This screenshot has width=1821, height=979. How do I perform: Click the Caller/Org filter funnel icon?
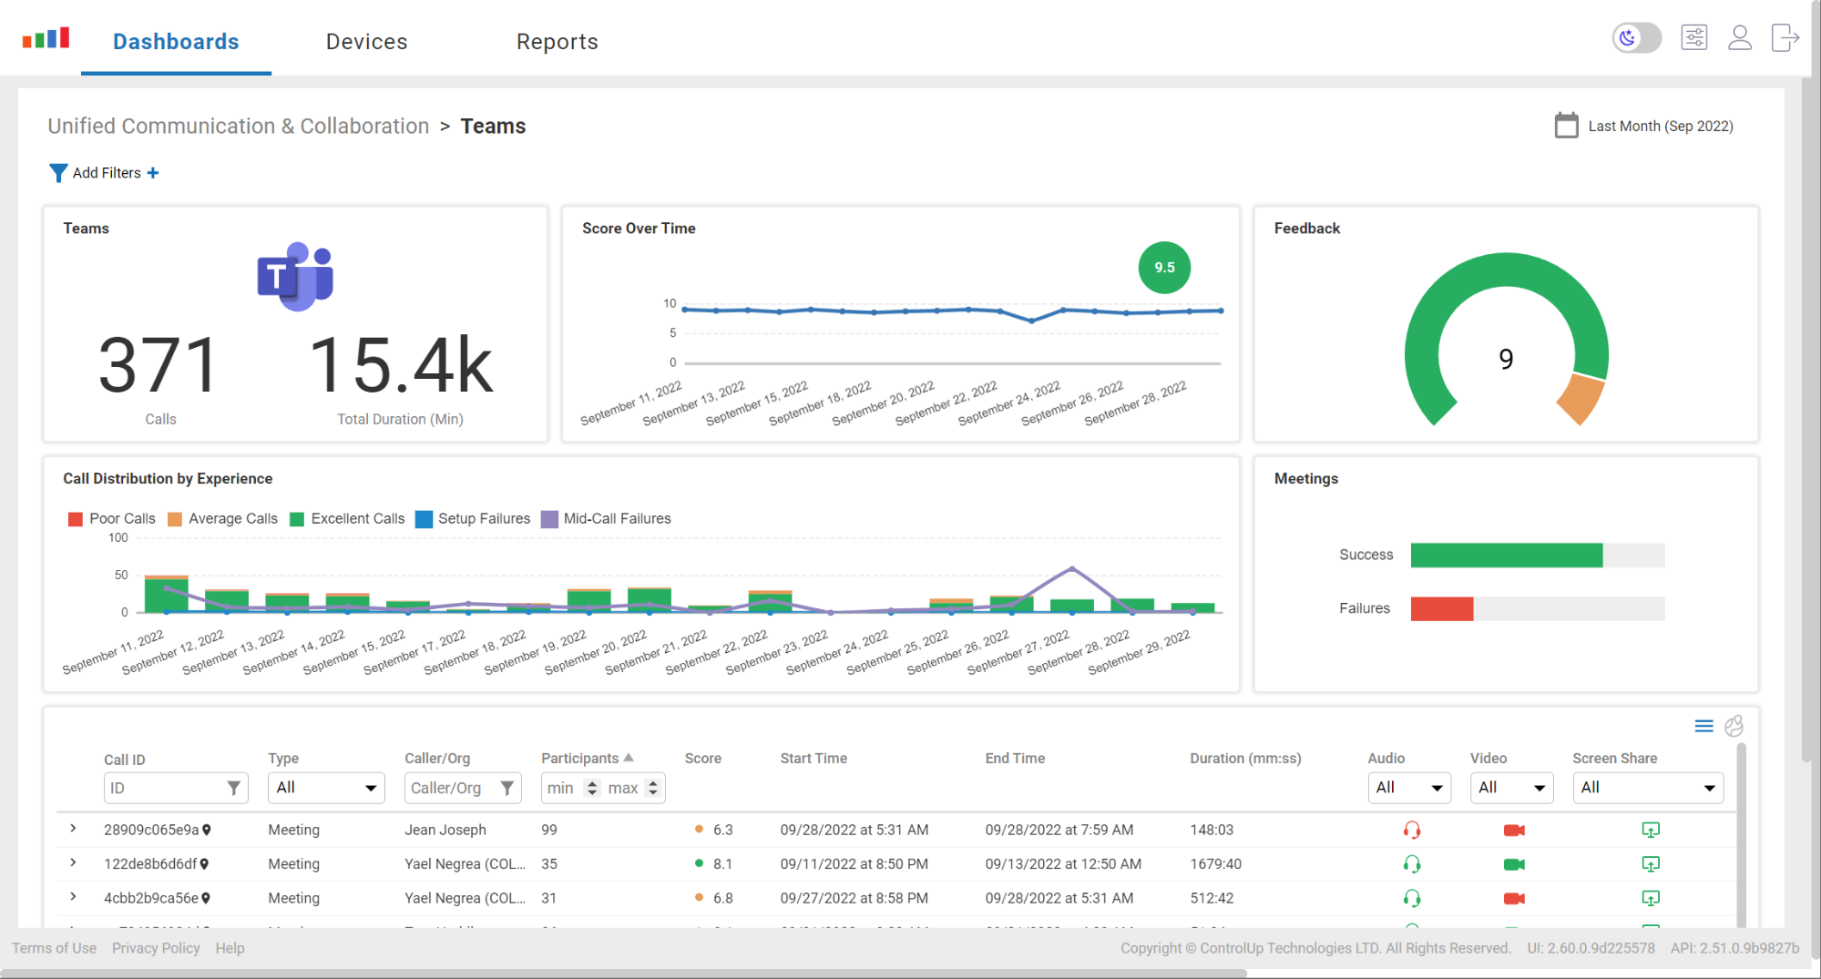507,788
